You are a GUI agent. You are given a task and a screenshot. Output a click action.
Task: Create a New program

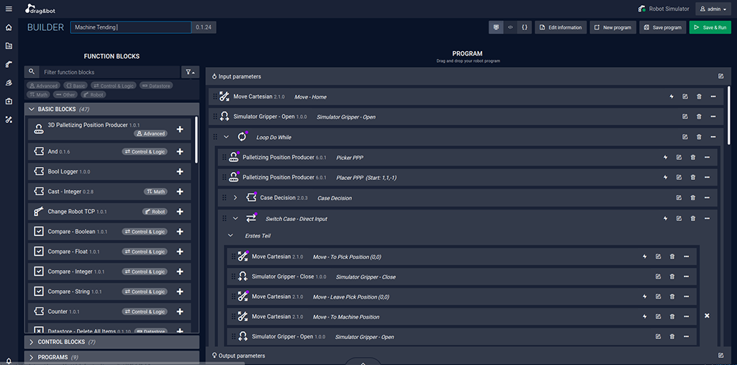point(613,27)
